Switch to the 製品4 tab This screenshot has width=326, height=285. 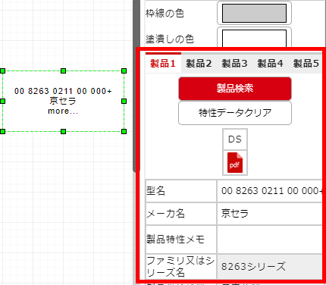pos(270,64)
